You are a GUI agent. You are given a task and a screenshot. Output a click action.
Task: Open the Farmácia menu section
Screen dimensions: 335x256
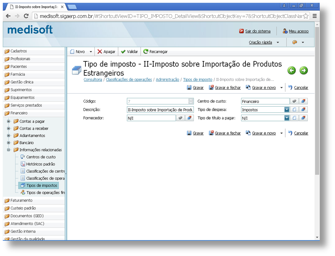[34, 74]
